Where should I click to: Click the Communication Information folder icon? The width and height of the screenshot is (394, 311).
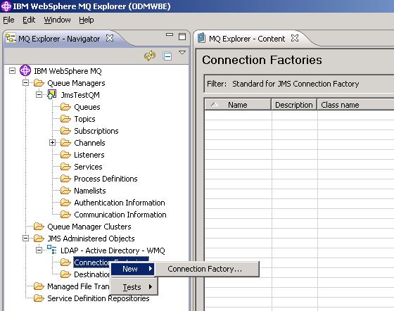pyautogui.click(x=65, y=215)
